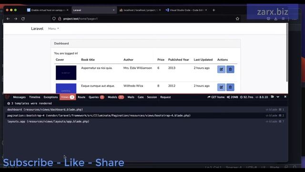Expand pagination::bootstrap-4 template row
305x172 pixels.
[146, 116]
